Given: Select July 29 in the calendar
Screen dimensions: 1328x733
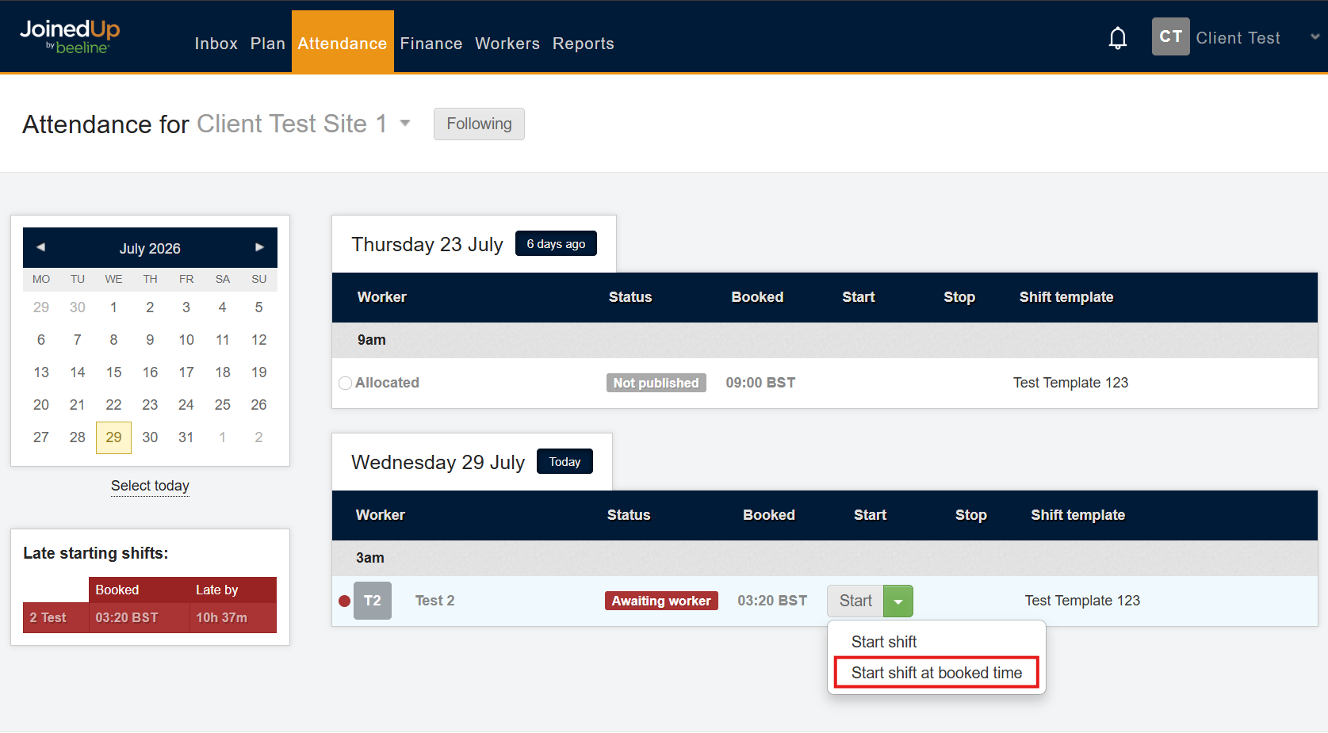Looking at the screenshot, I should pyautogui.click(x=113, y=437).
